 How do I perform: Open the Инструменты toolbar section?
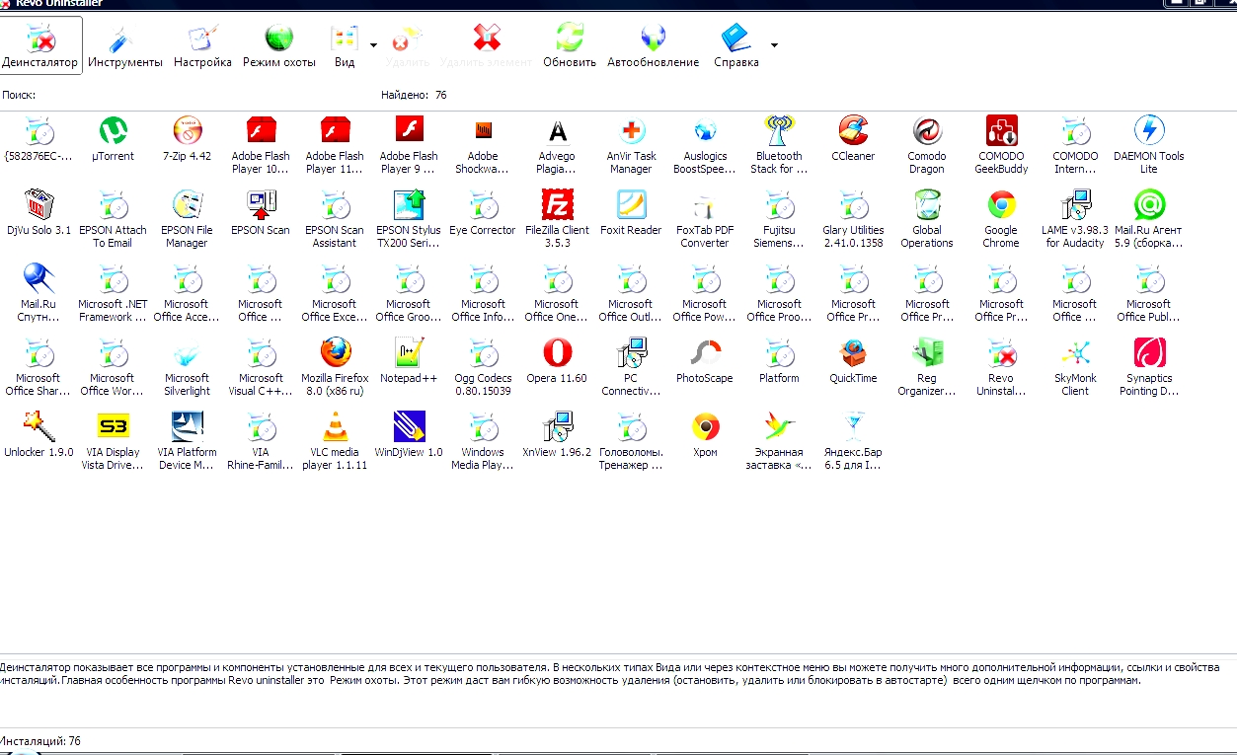[x=125, y=45]
